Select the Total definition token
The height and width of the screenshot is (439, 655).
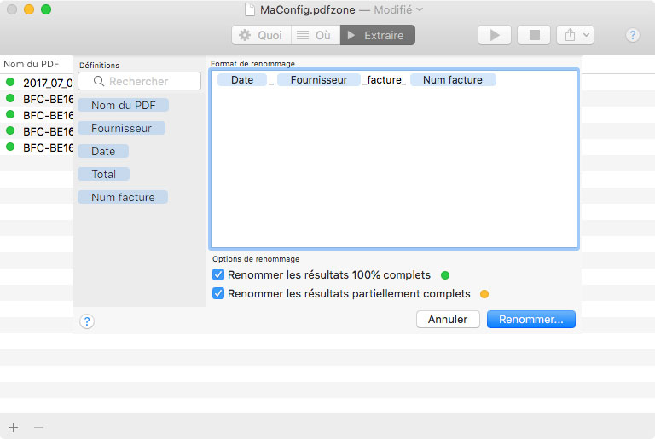(103, 174)
